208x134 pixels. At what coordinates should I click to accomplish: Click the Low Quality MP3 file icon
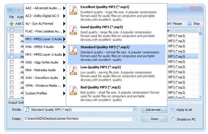point(73,70)
